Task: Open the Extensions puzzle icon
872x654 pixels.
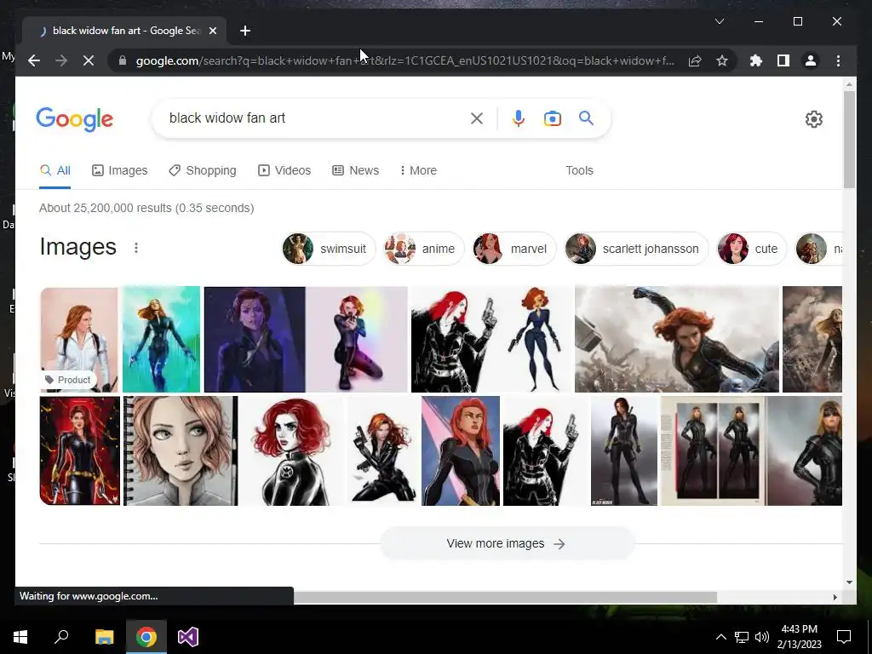Action: [x=756, y=60]
